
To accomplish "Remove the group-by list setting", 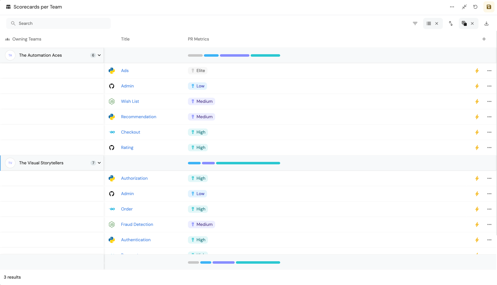I will coord(436,23).
